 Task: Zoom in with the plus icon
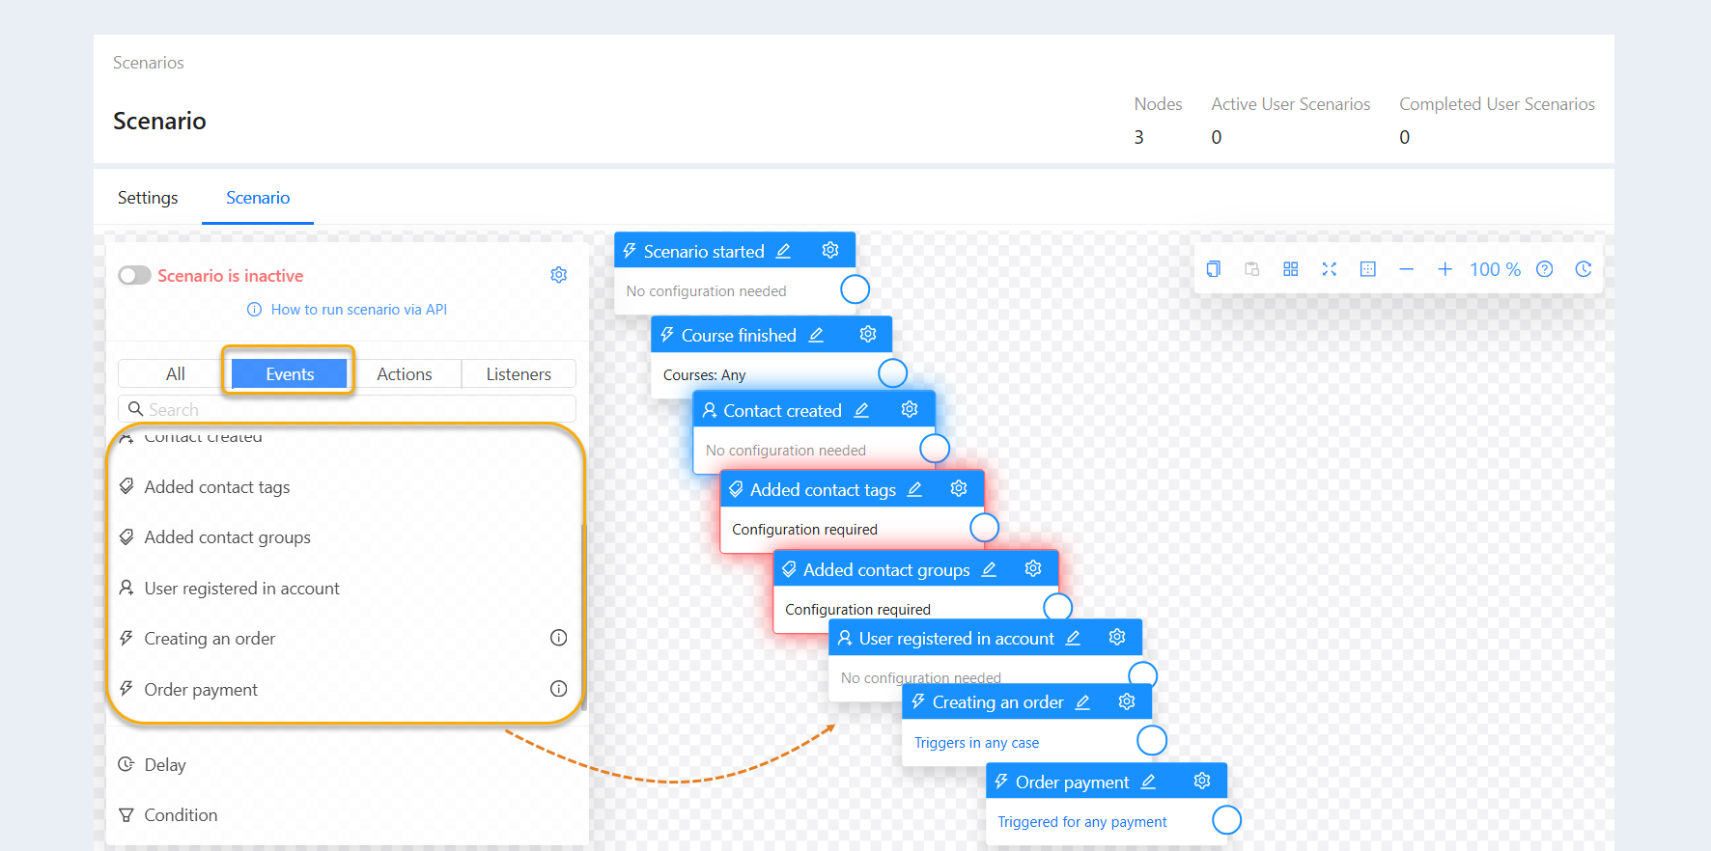[1445, 269]
